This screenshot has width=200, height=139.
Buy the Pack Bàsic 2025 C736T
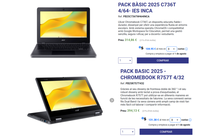coord(163,61)
